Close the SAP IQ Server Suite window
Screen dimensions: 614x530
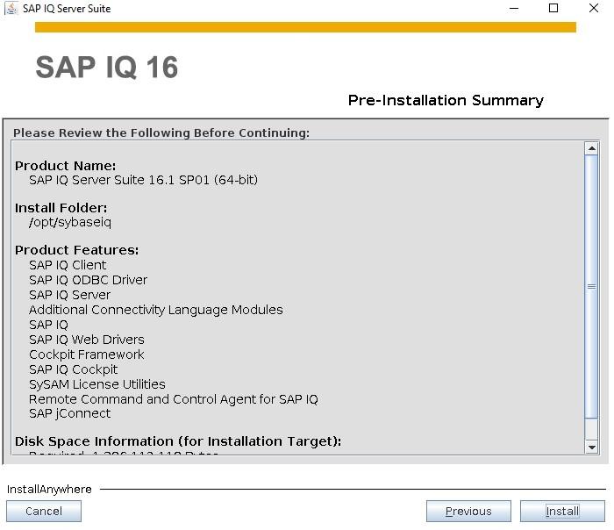tap(594, 8)
